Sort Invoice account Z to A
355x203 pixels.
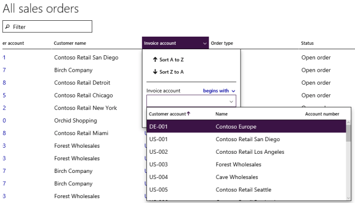pos(168,72)
